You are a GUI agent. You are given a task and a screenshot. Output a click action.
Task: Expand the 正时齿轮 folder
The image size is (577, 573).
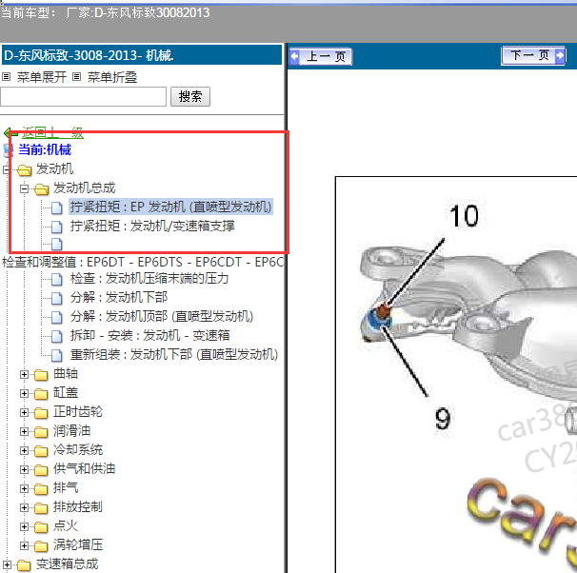pos(24,413)
